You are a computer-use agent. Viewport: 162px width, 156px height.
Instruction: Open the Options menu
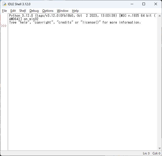coord(48,11)
